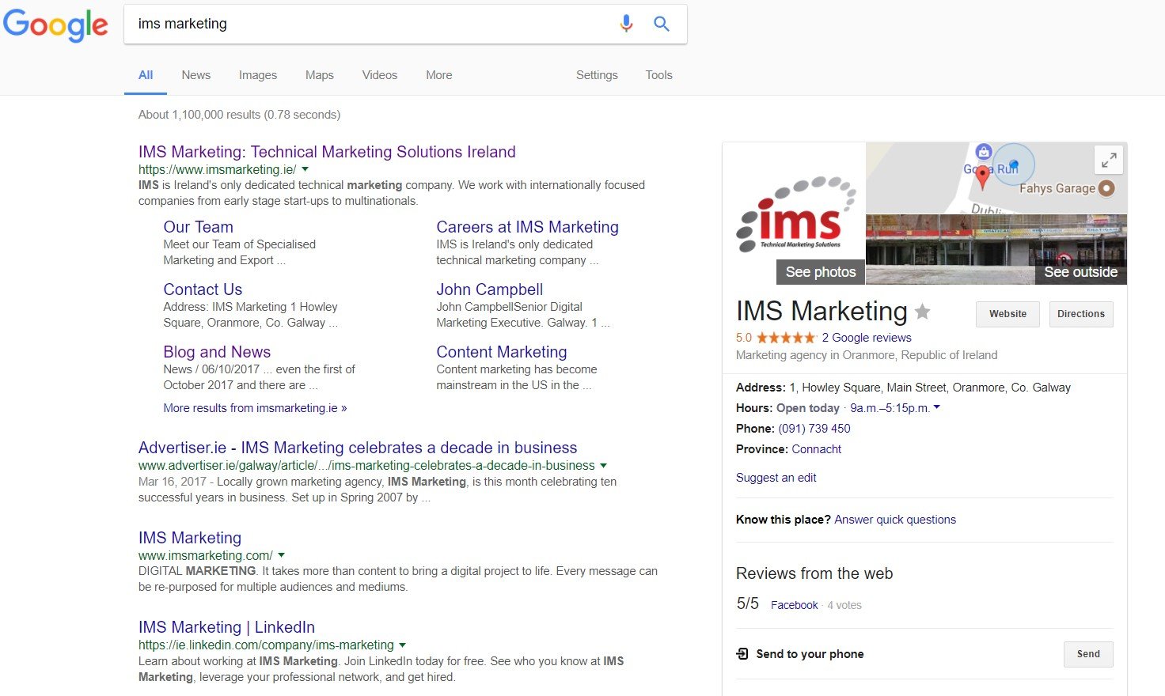Open Advertiser.ie decade in business result

358,448
